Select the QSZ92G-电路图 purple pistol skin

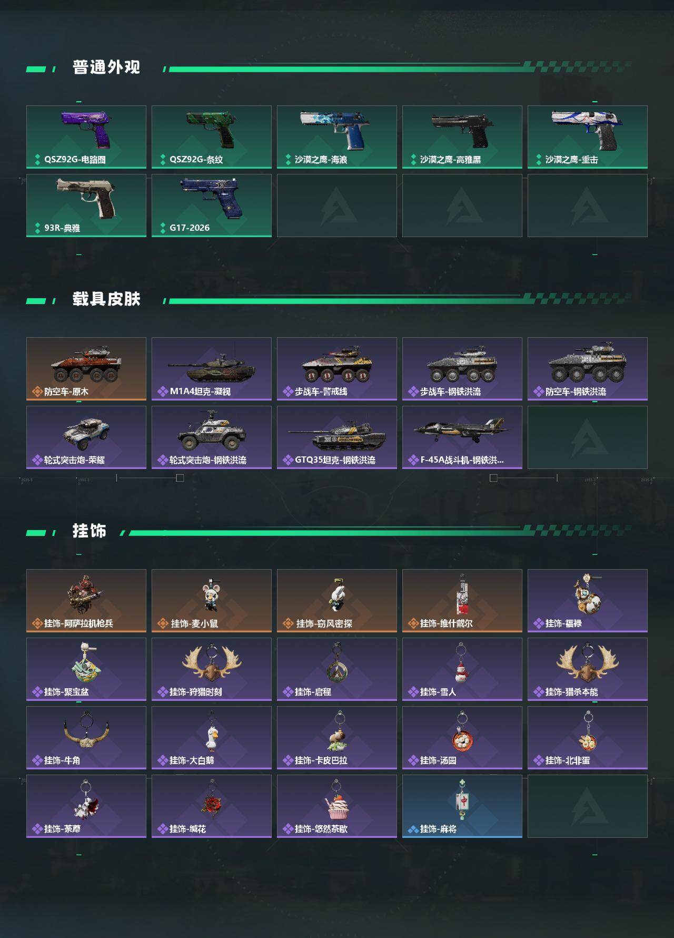click(x=86, y=137)
